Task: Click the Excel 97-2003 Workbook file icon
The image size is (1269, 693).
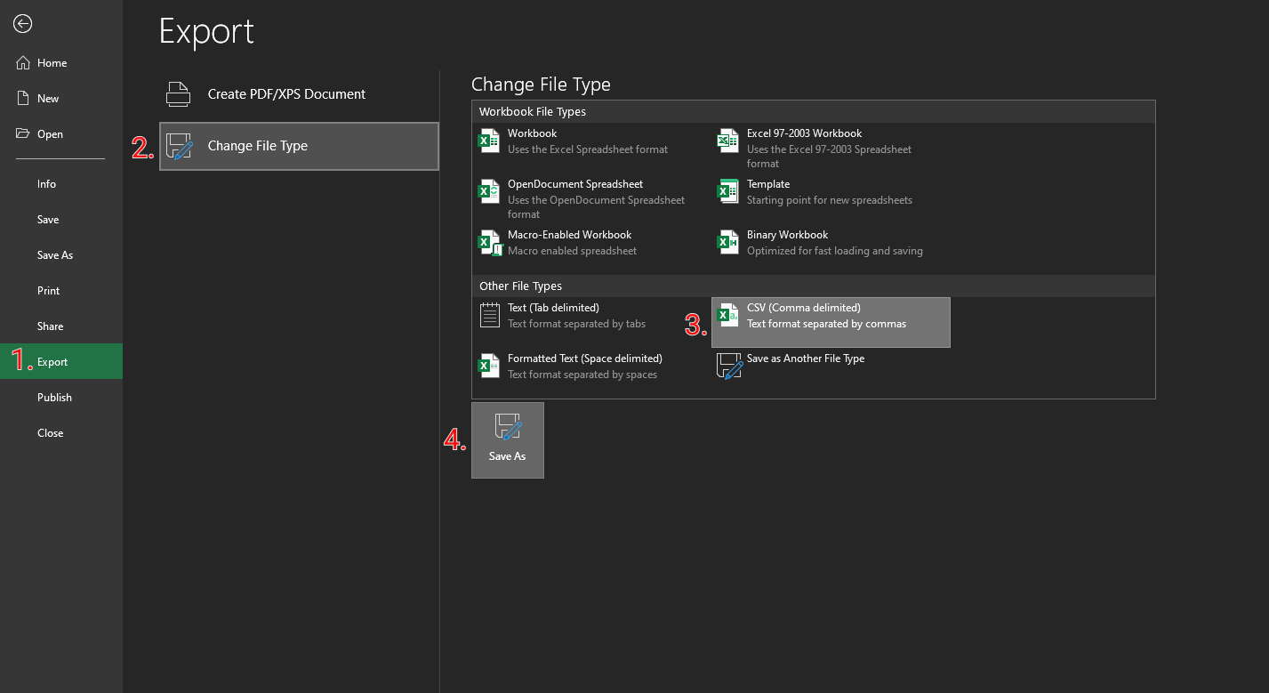Action: tap(728, 141)
